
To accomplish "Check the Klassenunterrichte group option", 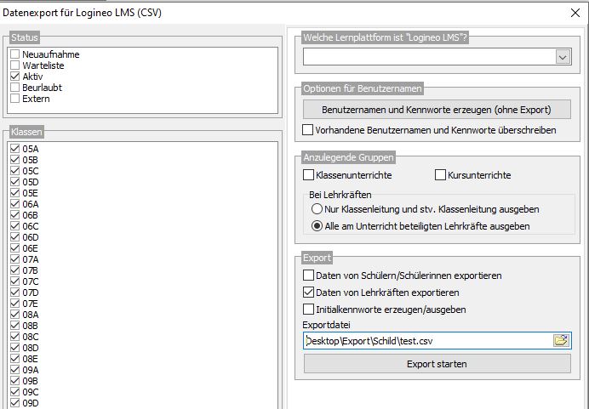I will tap(308, 175).
